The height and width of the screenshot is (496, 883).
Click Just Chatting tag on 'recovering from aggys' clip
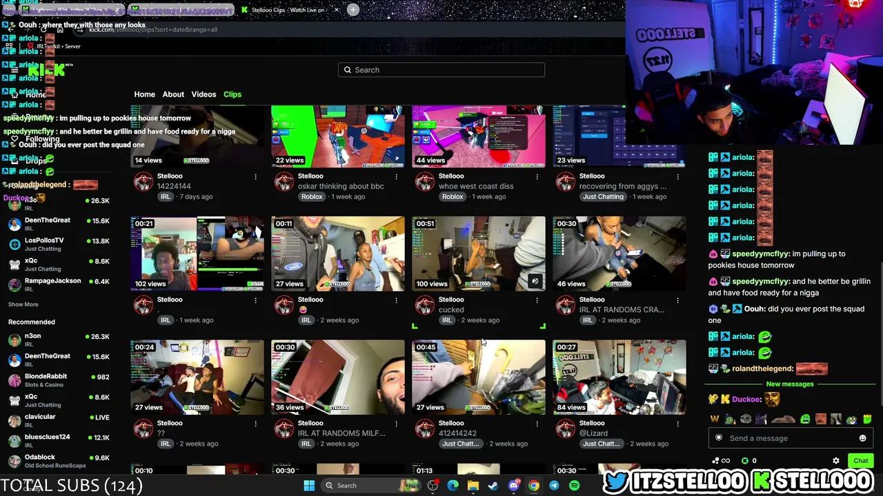point(603,197)
